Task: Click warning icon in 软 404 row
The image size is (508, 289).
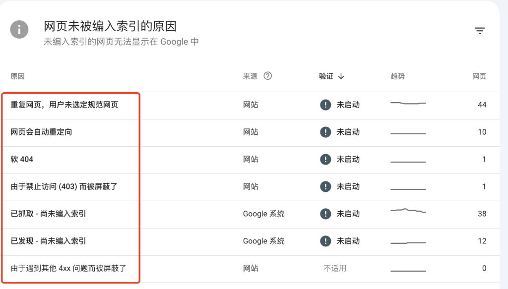Action: tap(325, 159)
